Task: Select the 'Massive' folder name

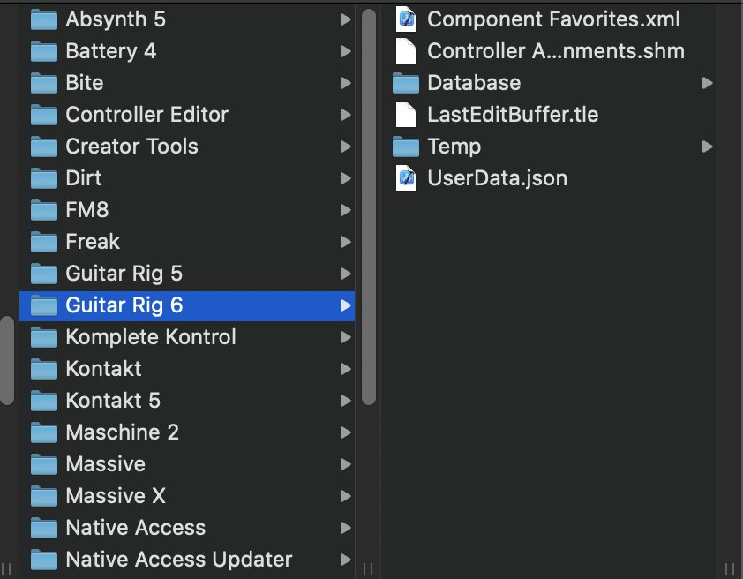Action: [105, 464]
